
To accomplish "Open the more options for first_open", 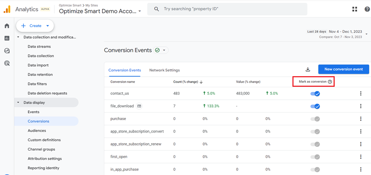I will (x=361, y=157).
